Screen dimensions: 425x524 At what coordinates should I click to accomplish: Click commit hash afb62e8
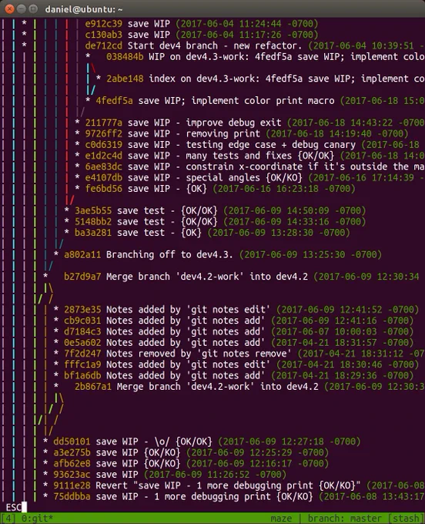72,464
